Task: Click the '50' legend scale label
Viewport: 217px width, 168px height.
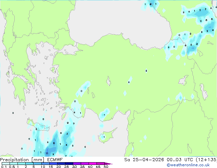Action: pos(106,167)
